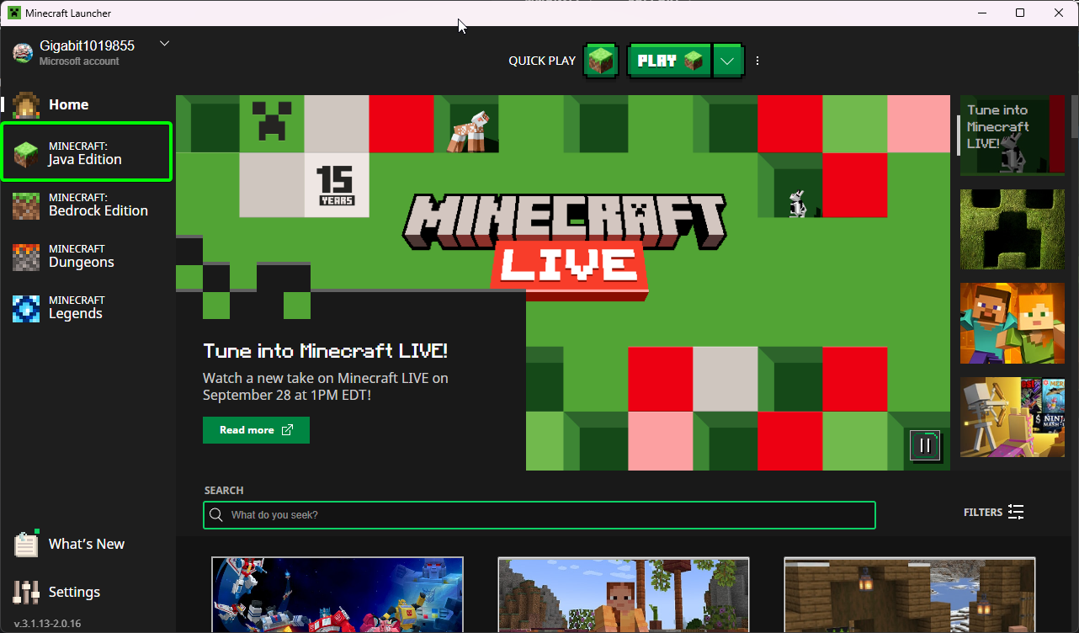Select Minecraft: Java Edition in sidebar
Image resolution: width=1079 pixels, height=633 pixels.
click(86, 152)
